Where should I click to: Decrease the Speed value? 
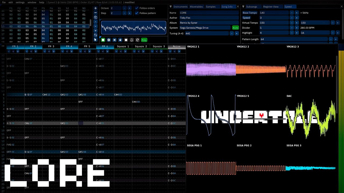pos(292,18)
